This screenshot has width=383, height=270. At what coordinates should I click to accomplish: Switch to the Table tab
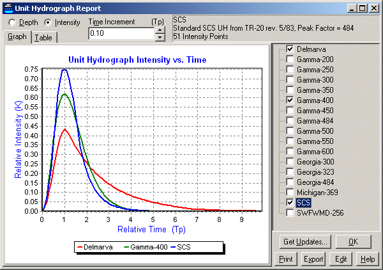(43, 38)
